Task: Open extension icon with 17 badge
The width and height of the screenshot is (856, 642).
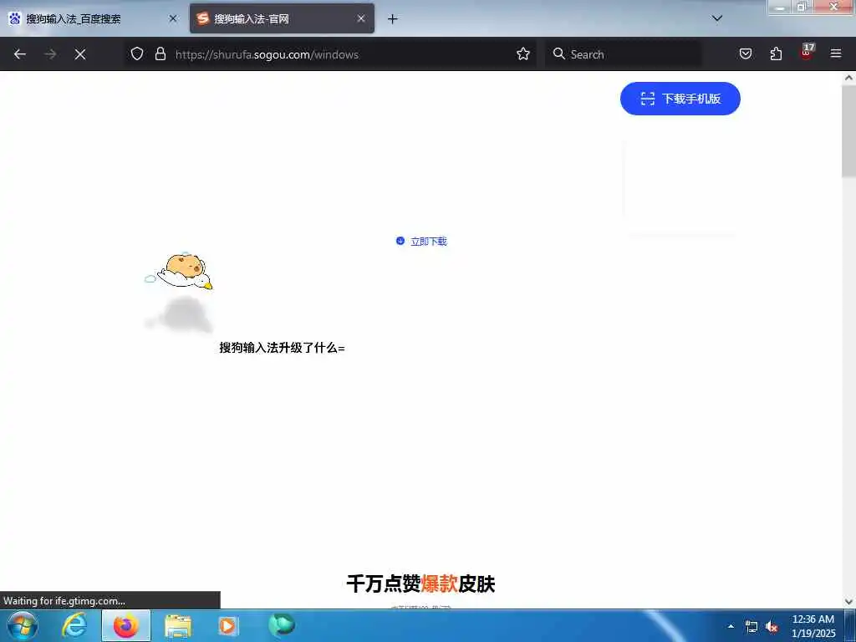Action: (x=807, y=53)
